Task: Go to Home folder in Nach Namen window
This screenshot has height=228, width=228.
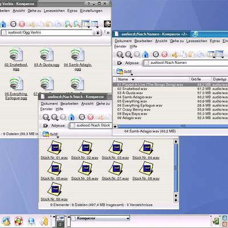Action: click(145, 55)
